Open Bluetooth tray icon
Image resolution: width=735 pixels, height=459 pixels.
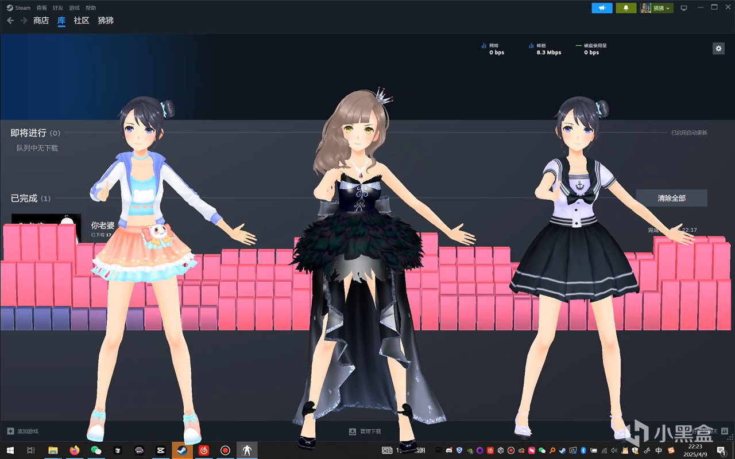click(582, 450)
